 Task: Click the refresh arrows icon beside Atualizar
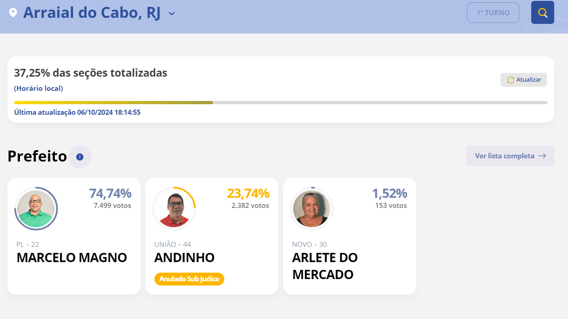click(511, 80)
